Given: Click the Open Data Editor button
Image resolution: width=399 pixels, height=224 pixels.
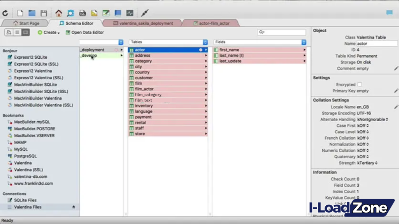Looking at the screenshot, I should 85,32.
